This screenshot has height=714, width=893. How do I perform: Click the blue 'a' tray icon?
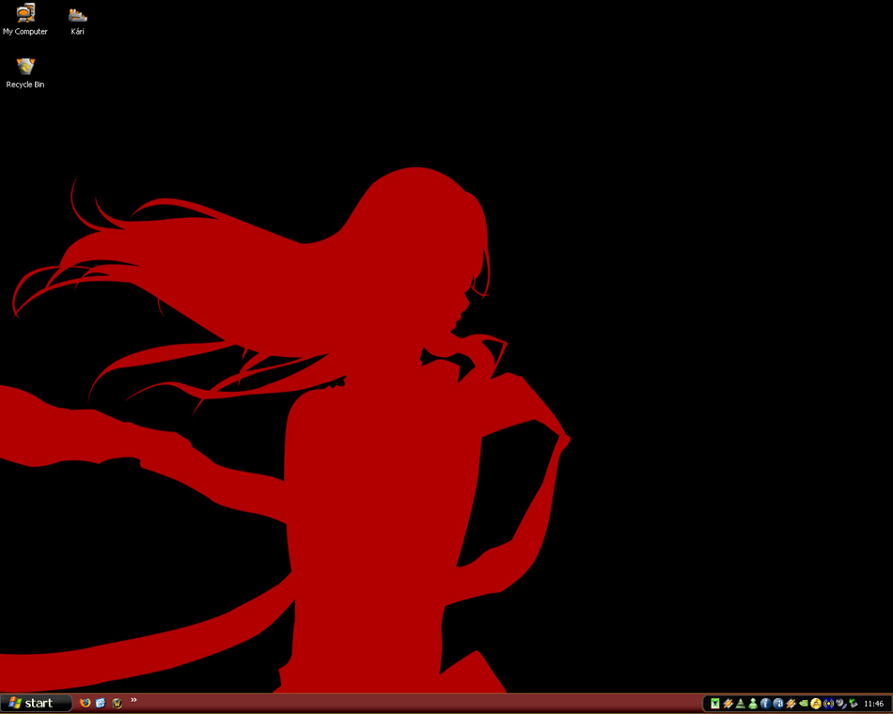tap(778, 704)
